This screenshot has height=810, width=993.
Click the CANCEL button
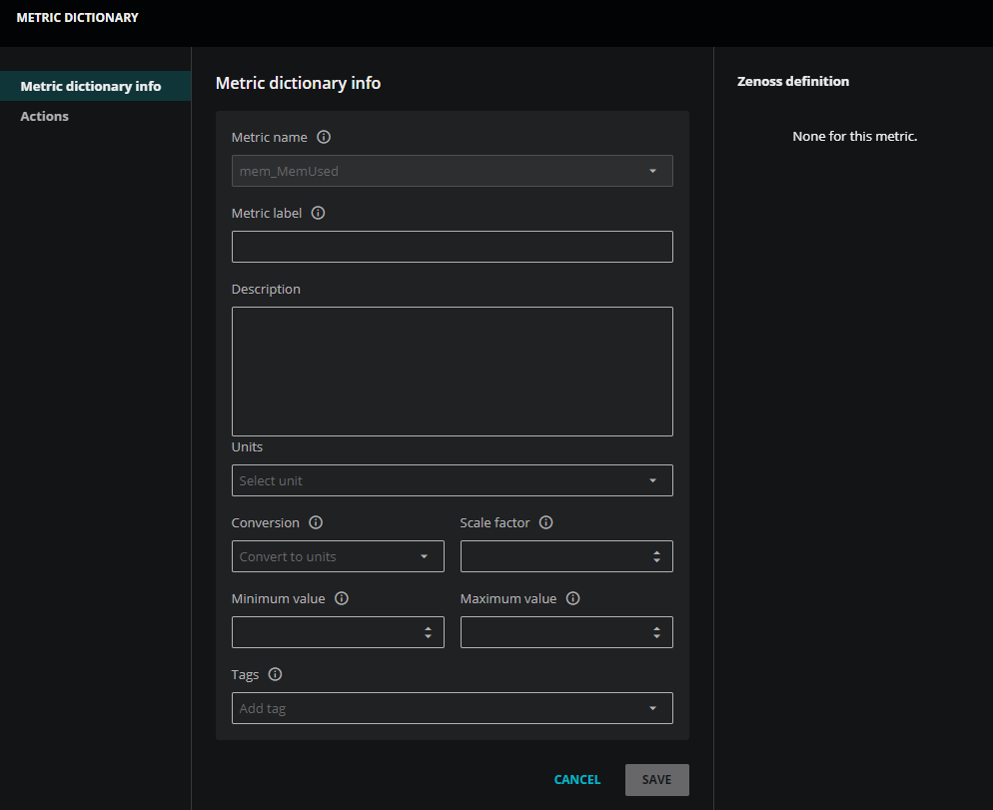tap(577, 780)
